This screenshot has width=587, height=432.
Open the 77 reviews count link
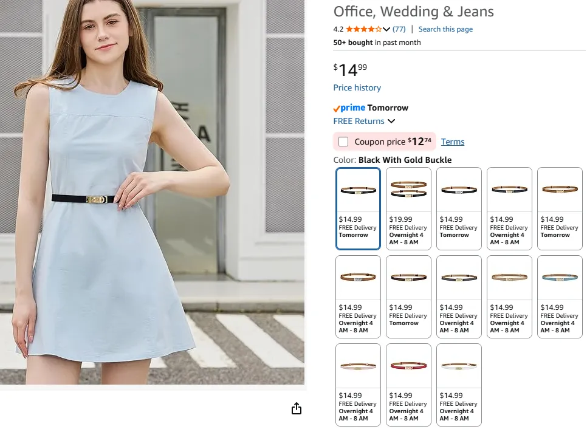[x=399, y=29]
